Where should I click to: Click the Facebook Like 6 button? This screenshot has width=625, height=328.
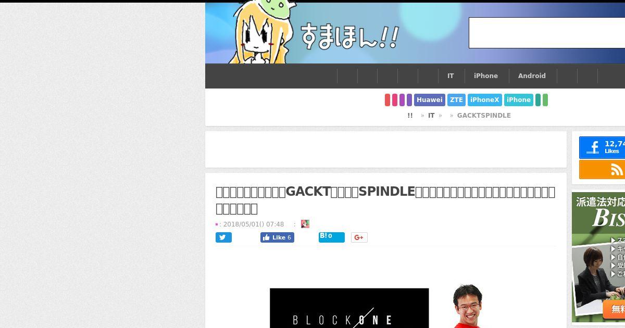click(277, 237)
